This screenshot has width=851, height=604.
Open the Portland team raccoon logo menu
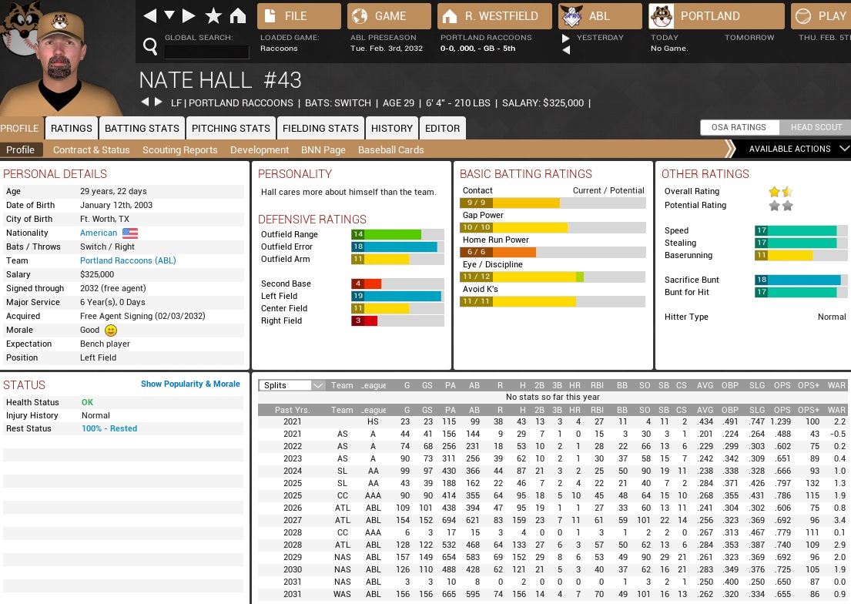[662, 16]
